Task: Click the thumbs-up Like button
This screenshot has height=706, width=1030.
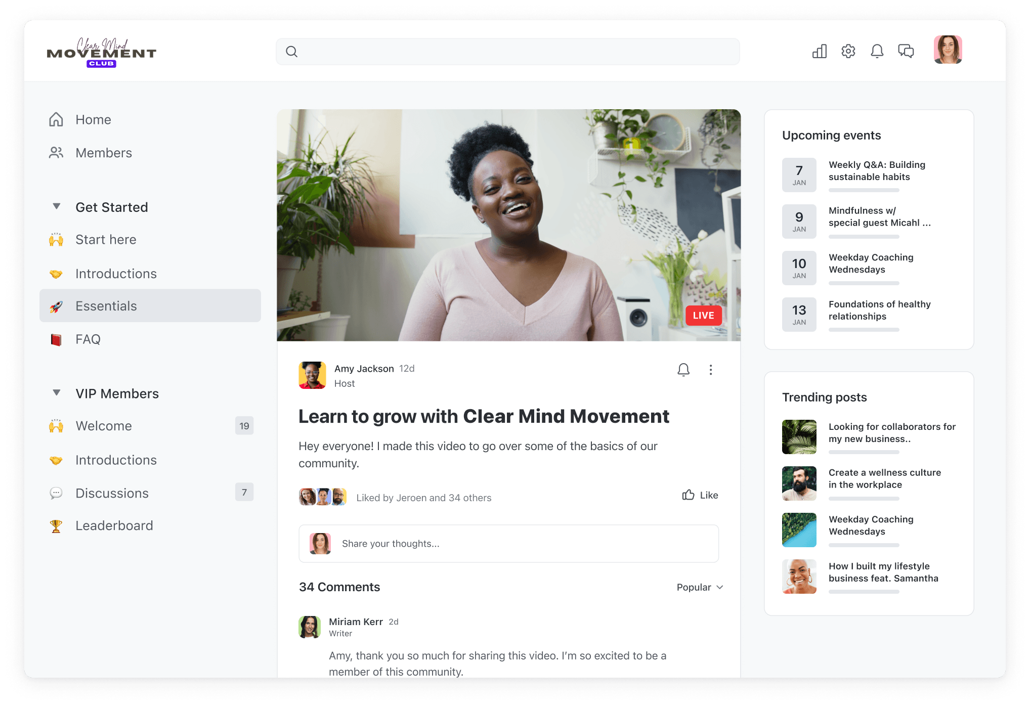Action: [x=700, y=495]
